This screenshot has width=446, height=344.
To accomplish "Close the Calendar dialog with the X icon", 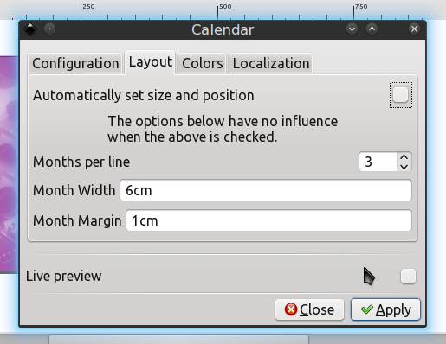I will pos(414,29).
